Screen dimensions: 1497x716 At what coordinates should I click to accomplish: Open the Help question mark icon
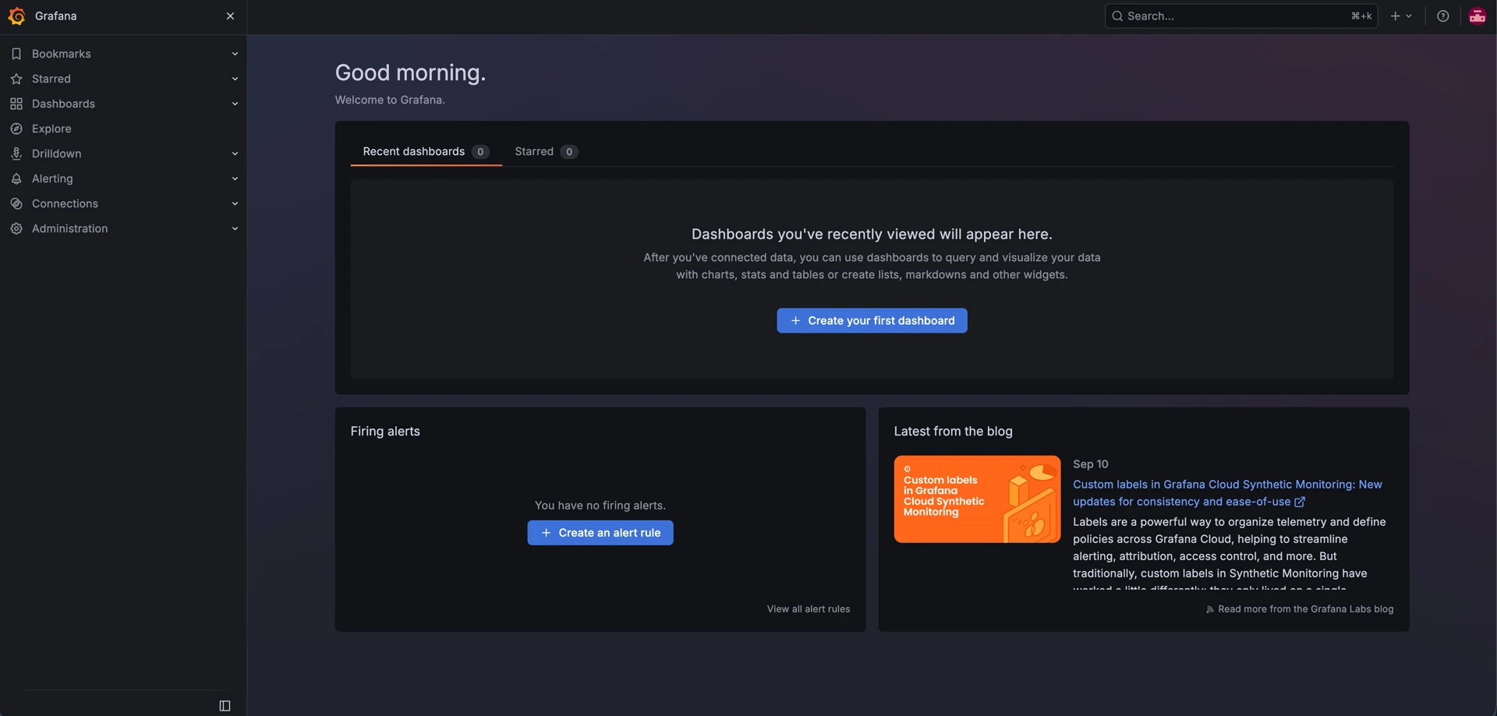pyautogui.click(x=1443, y=16)
